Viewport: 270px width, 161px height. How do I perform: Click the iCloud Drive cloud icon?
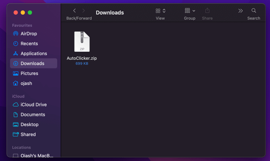(x=16, y=105)
